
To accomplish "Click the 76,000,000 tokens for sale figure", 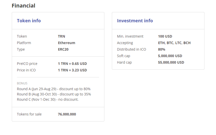I will tap(67, 114).
